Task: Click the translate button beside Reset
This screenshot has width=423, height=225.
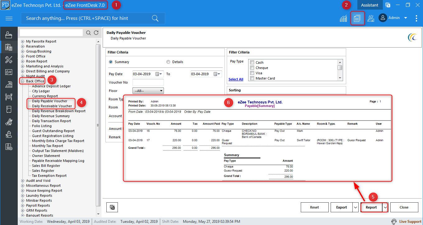Action: click(112, 207)
